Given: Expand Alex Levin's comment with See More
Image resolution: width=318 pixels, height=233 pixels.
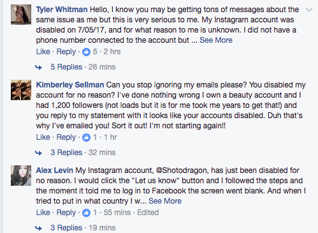Looking at the screenshot, I should 165,201.
